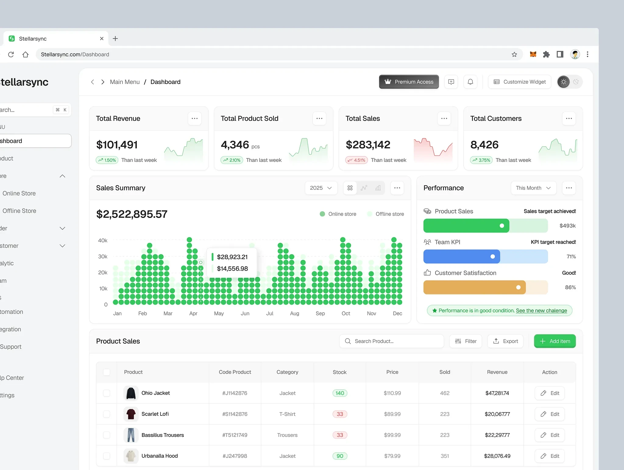Open the browser three-dot menu

(x=588, y=54)
